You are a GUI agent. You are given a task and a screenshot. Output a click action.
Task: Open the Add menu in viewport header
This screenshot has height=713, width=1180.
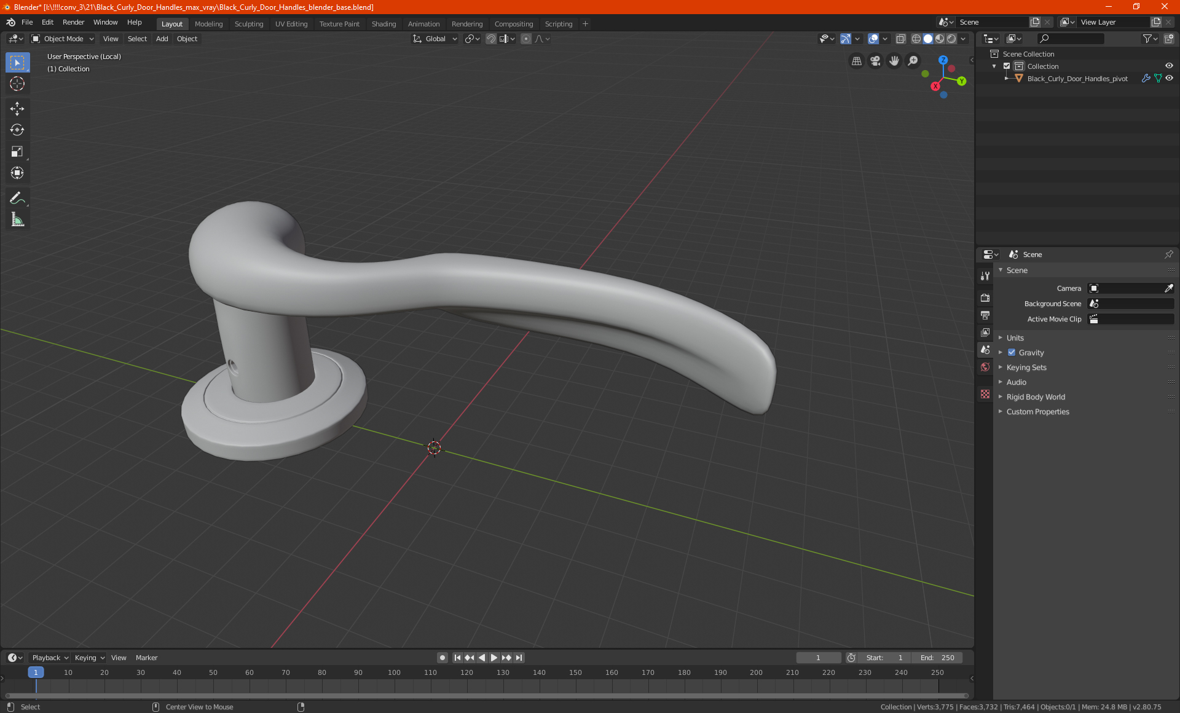(162, 39)
